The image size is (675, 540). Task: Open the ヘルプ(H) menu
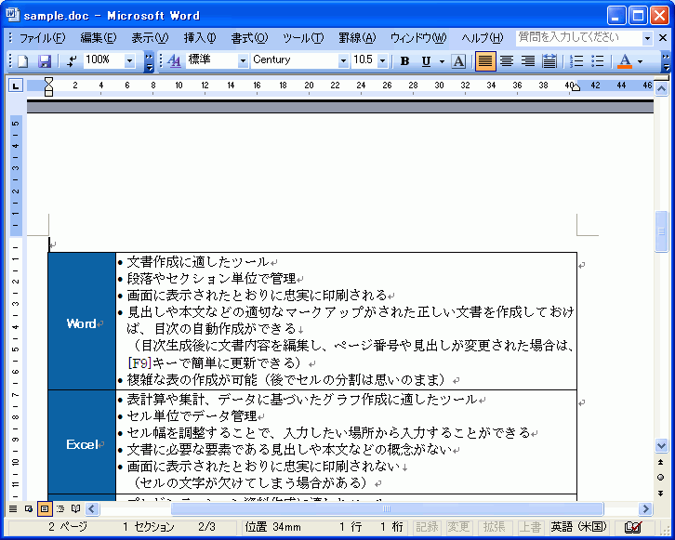click(483, 38)
